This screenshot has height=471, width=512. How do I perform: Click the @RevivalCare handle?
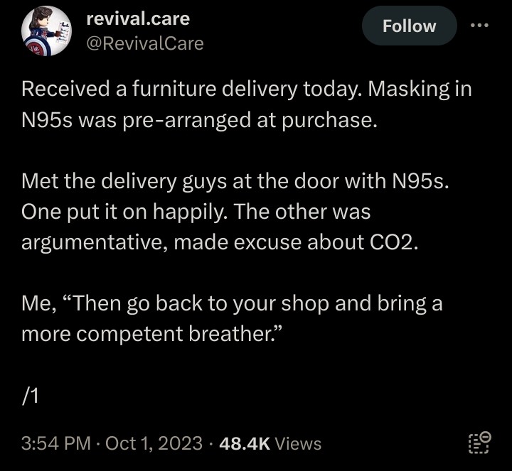tap(144, 43)
